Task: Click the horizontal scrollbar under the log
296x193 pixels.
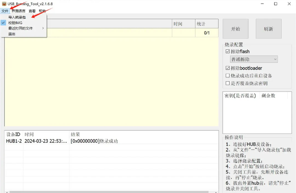Action: [x=109, y=191]
